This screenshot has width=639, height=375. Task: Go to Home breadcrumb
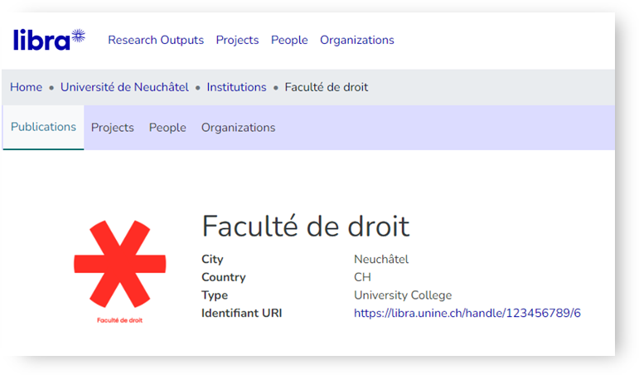click(26, 87)
